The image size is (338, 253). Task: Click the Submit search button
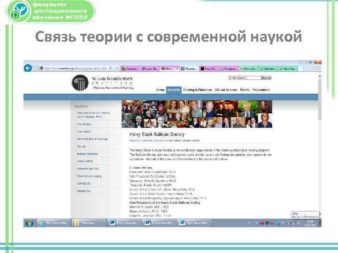(x=266, y=78)
